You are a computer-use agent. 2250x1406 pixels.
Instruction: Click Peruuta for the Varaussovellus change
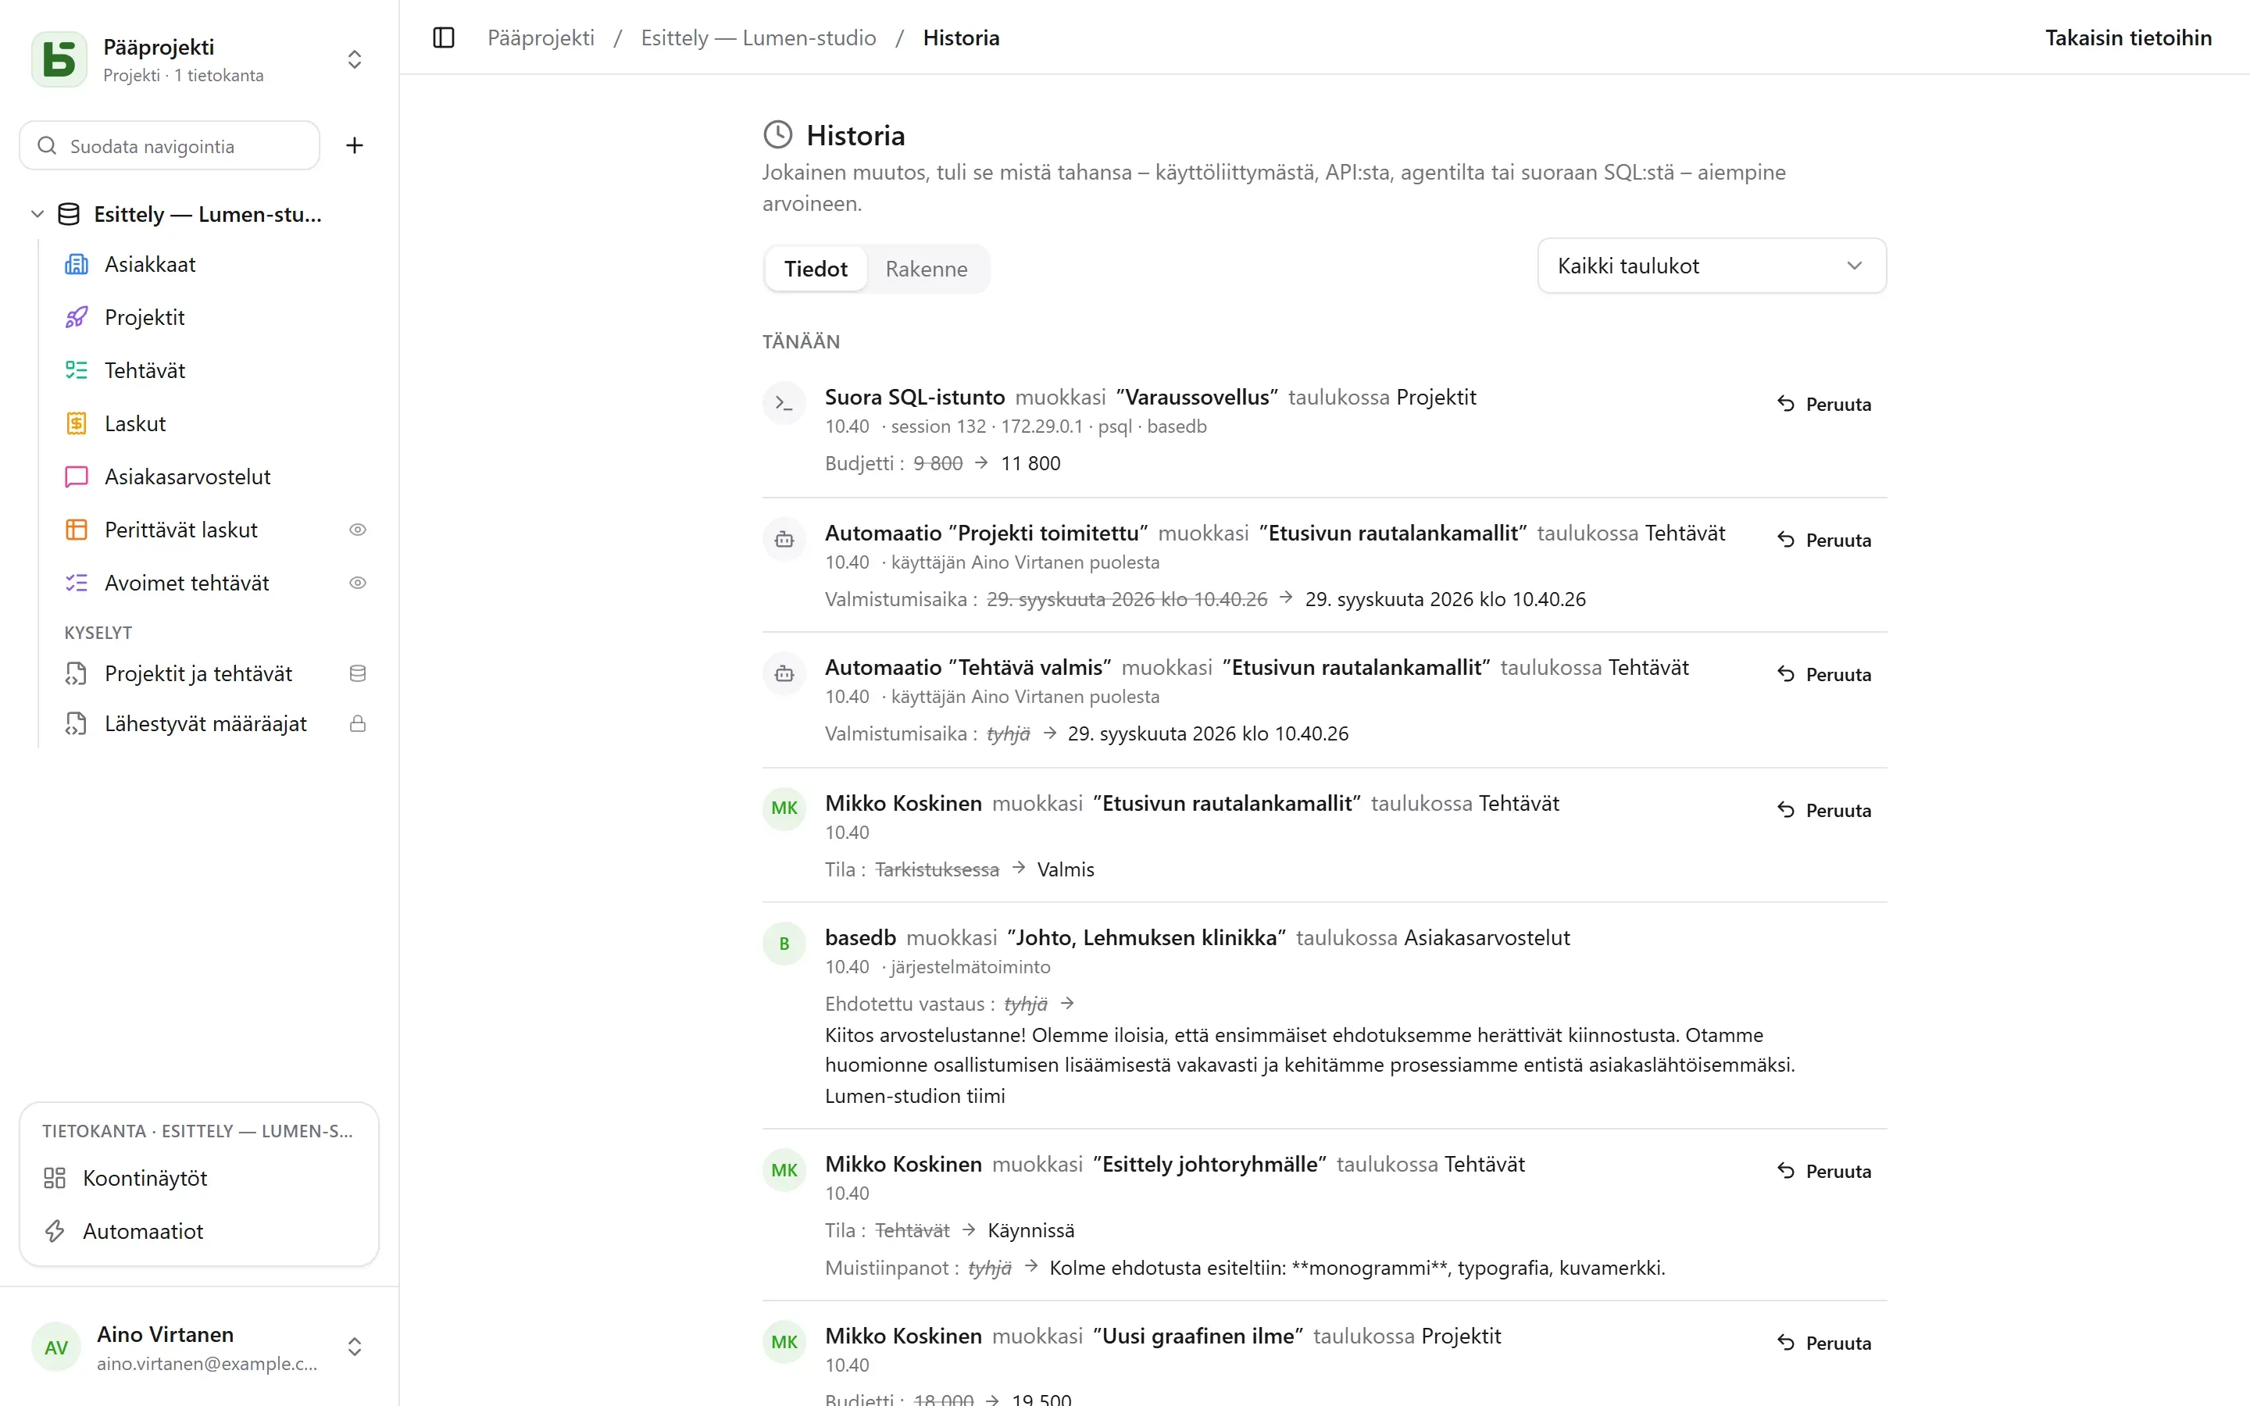click(x=1824, y=405)
